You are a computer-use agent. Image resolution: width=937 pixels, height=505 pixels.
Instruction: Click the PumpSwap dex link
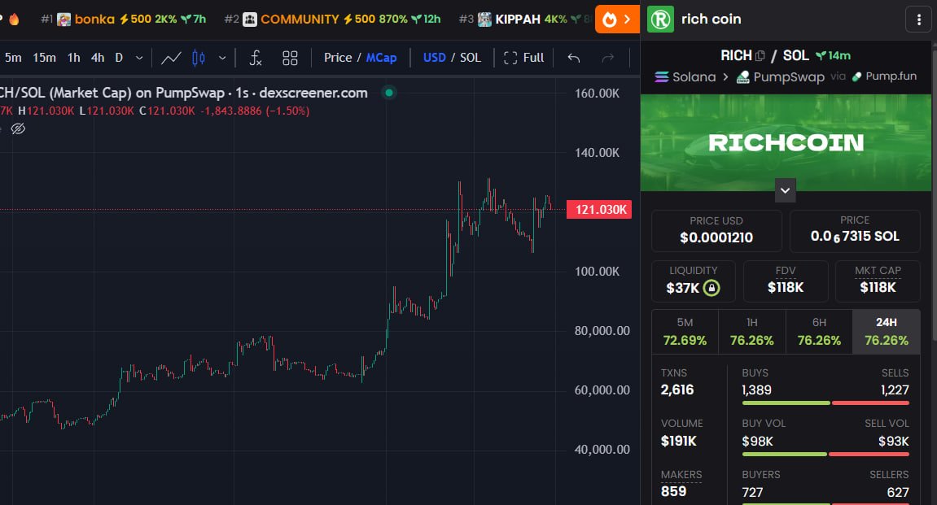click(781, 77)
